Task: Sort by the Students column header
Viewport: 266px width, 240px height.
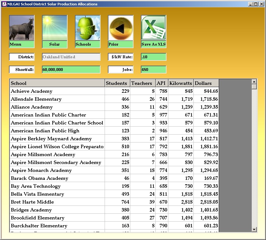Action: click(117, 83)
